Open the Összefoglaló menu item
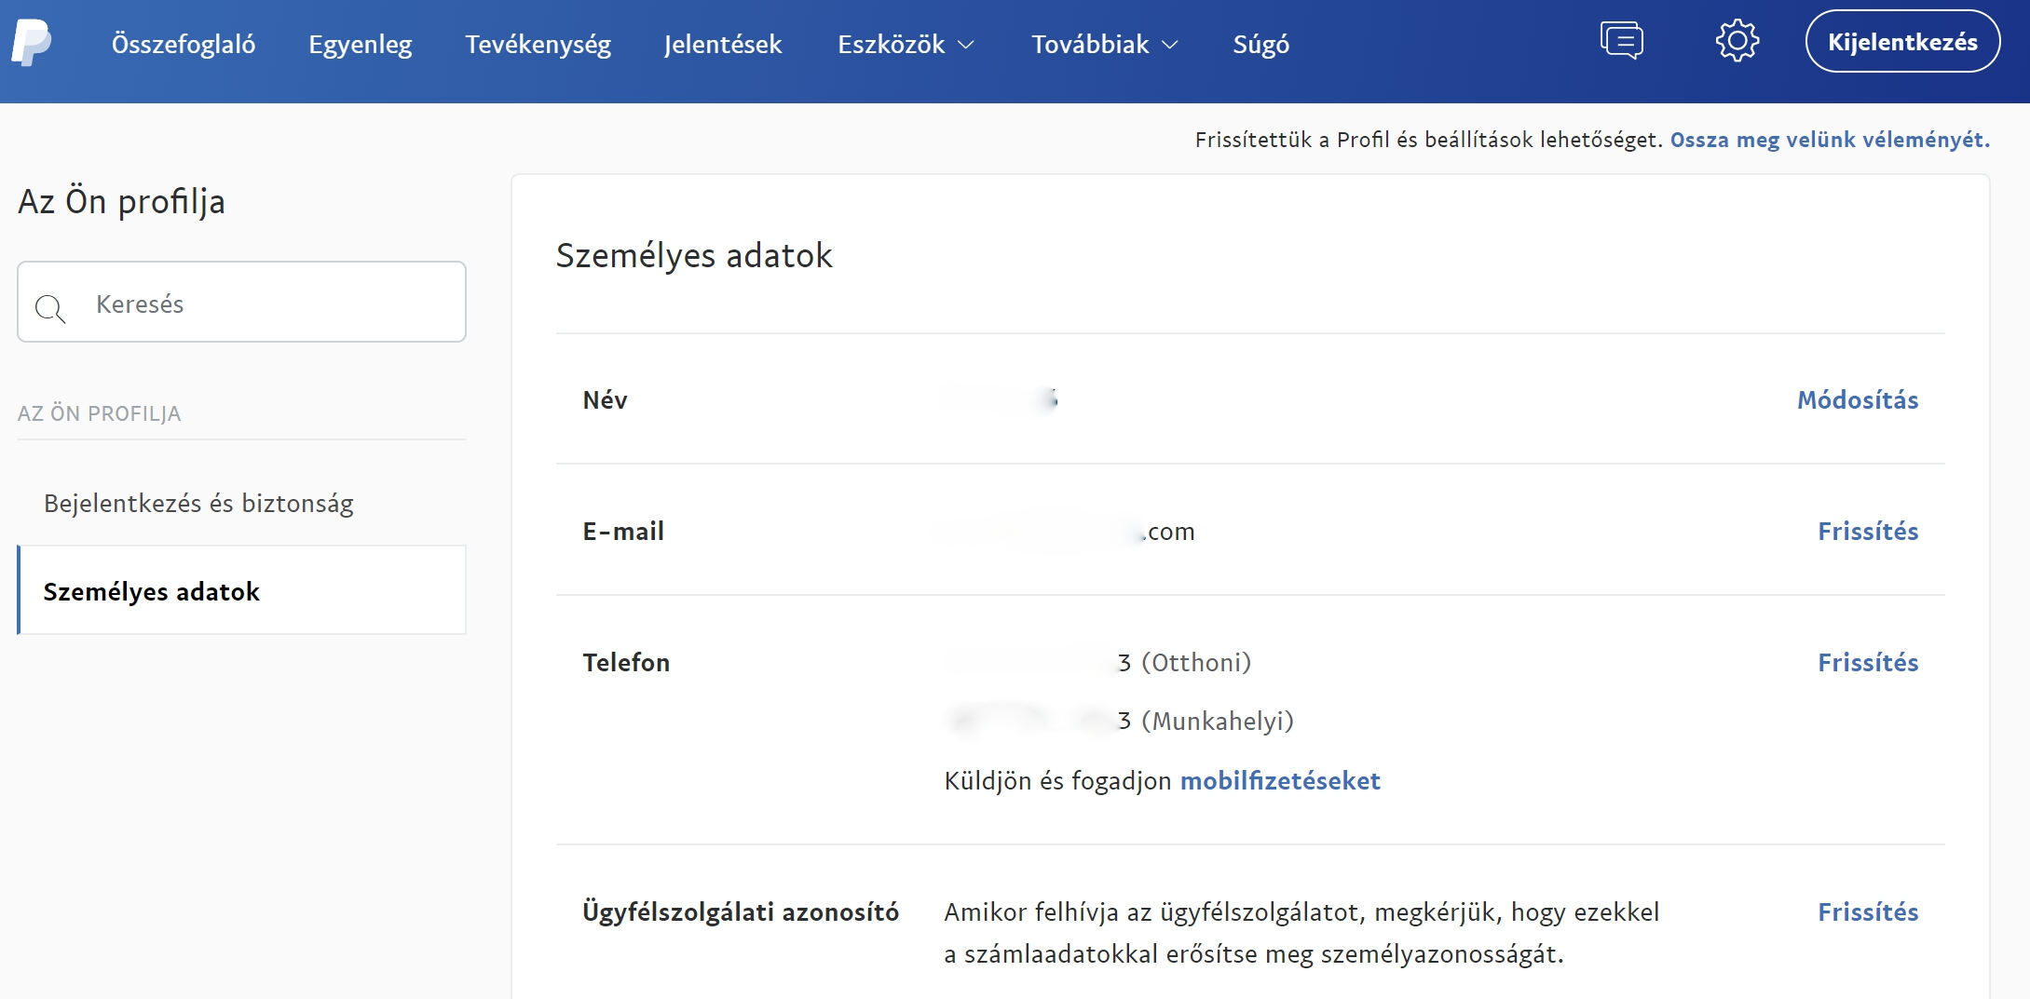The height and width of the screenshot is (999, 2030). pyautogui.click(x=184, y=44)
